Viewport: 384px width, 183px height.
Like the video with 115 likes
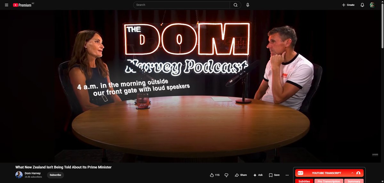click(215, 175)
